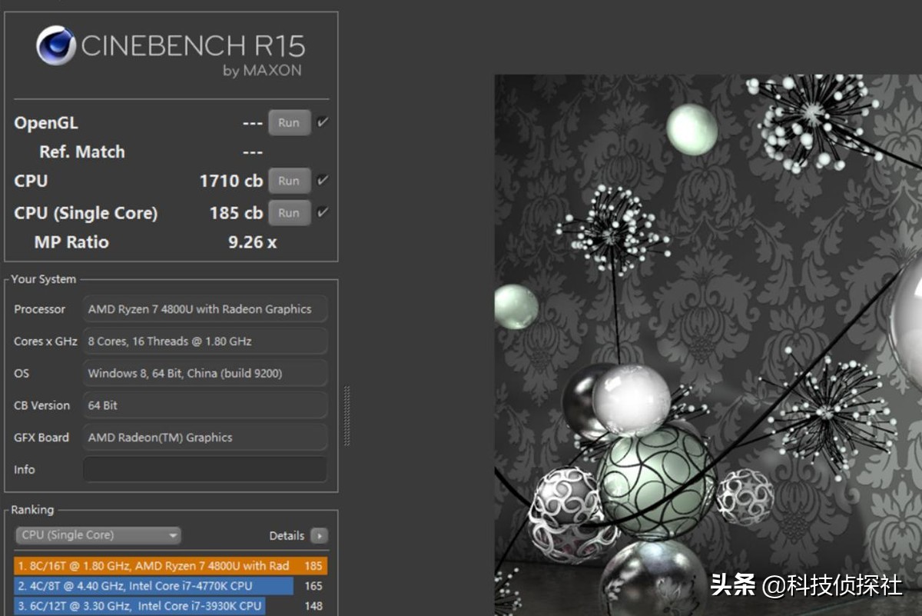922x616 pixels.
Task: Toggle the CPU test checkbox
Action: point(323,181)
